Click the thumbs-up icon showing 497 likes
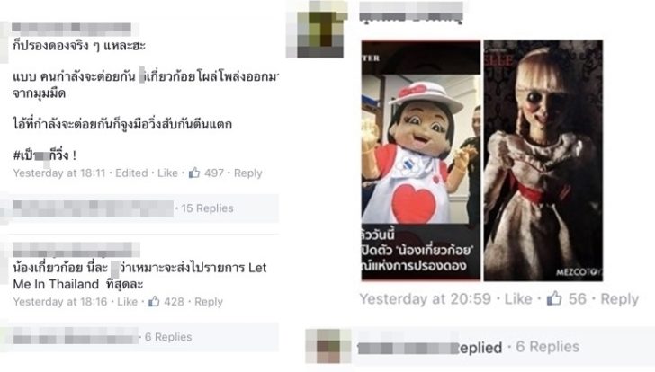655x372 pixels. (194, 173)
